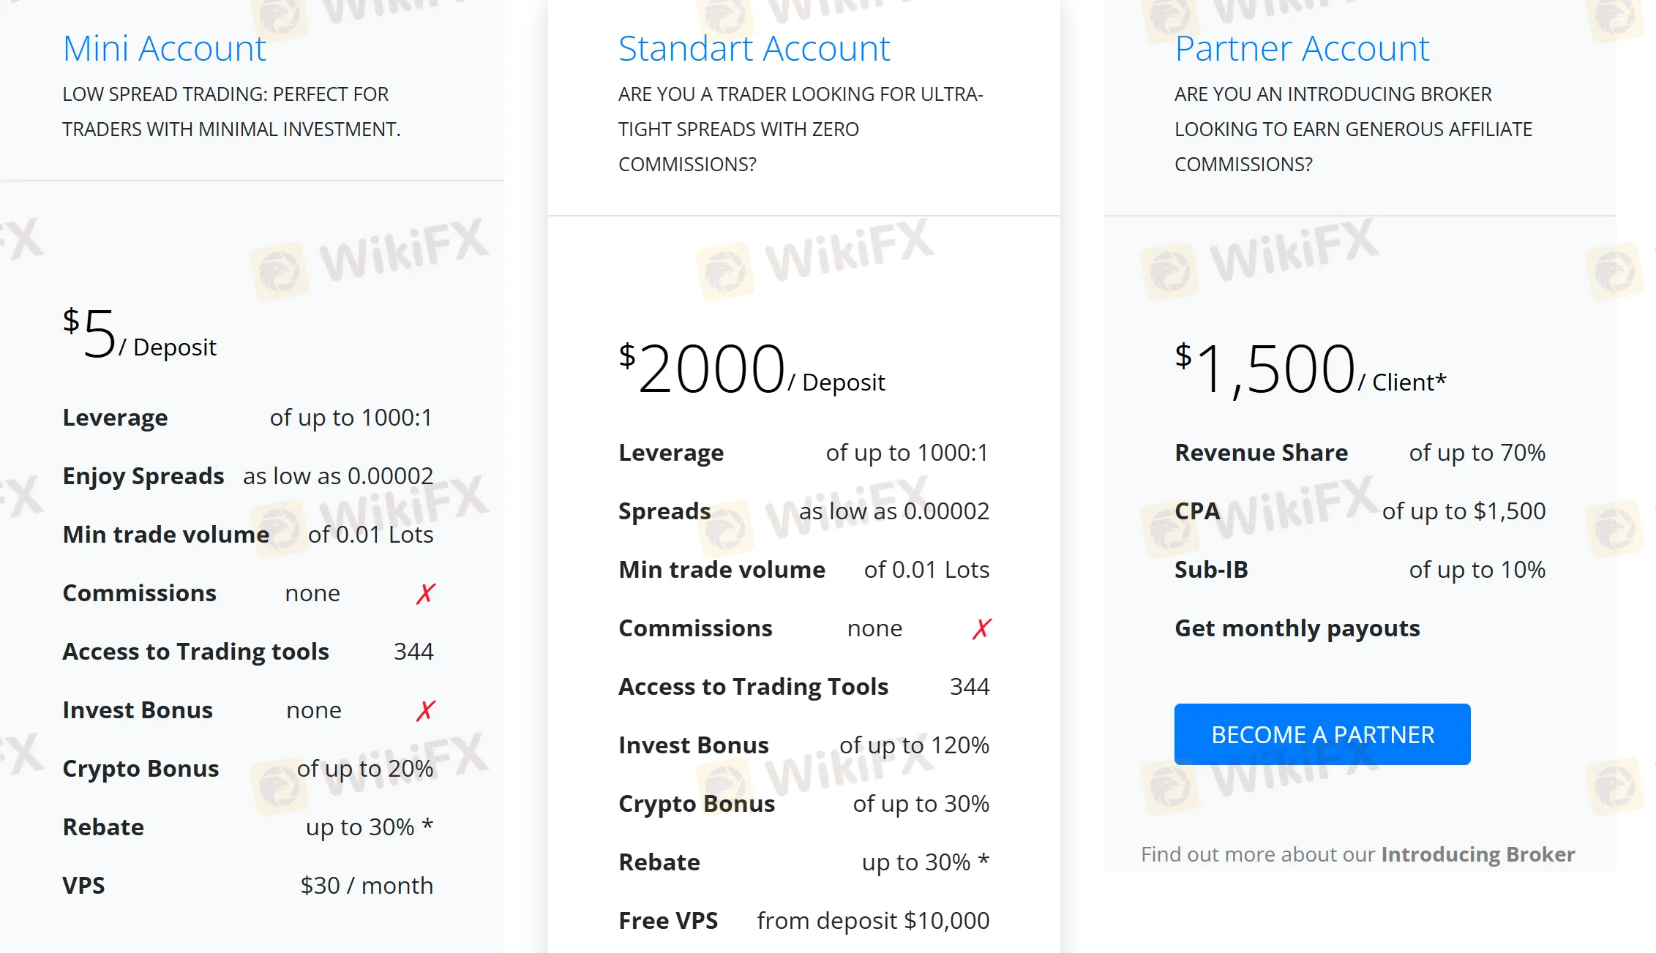Viewport: 1656px width, 953px height.
Task: Click the red X beside Standart Commissions
Action: (x=982, y=628)
